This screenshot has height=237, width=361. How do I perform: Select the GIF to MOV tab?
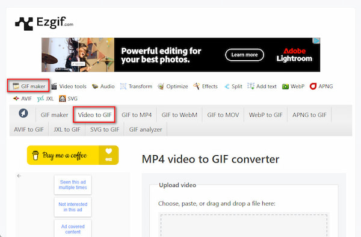tap(223, 114)
